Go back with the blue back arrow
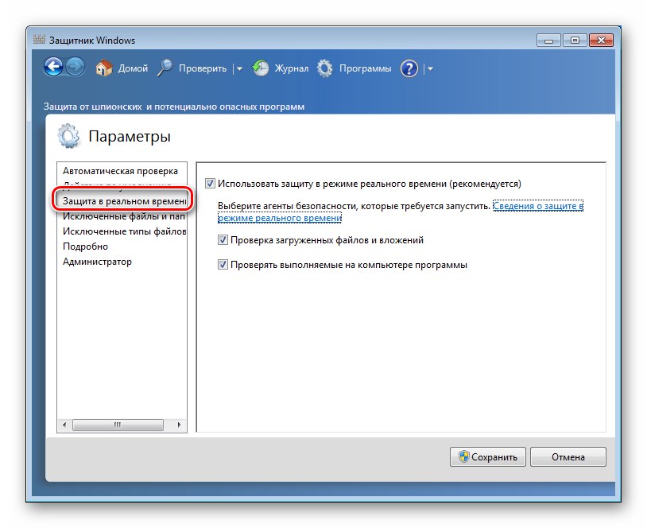Viewport: 647px width, 528px height. [53, 67]
